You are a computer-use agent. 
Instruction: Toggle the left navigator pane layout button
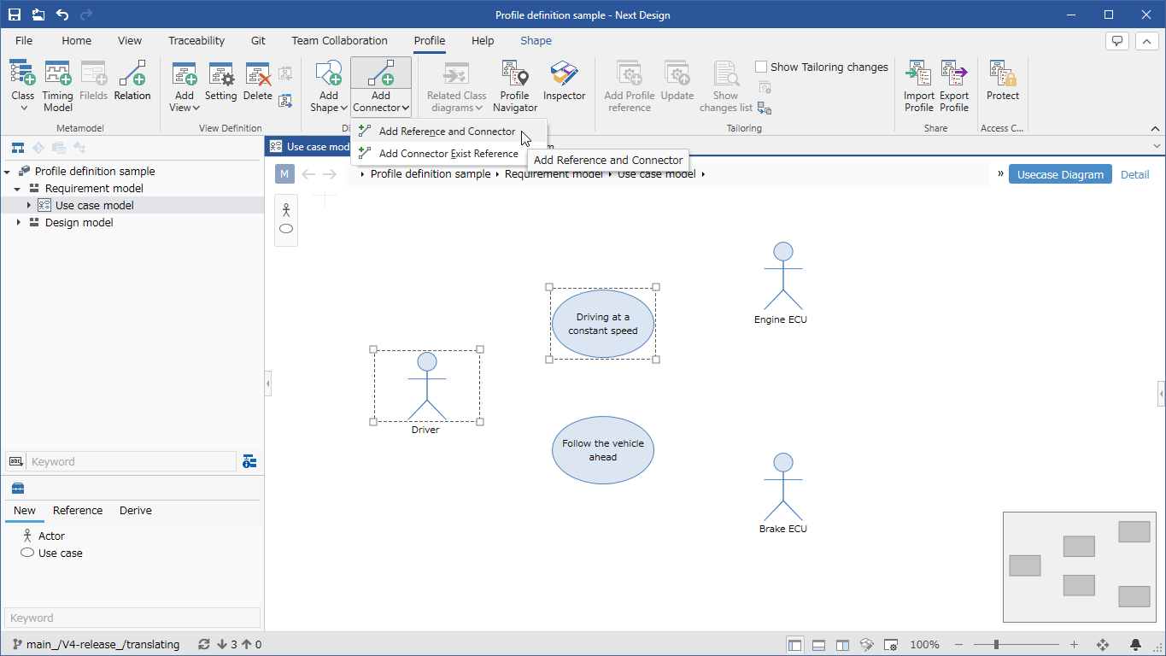(795, 645)
